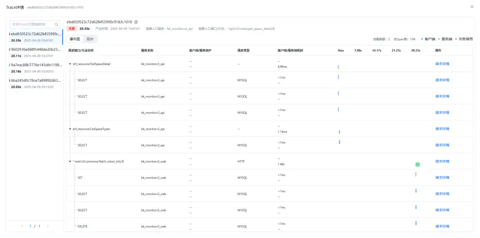Click the search magnifier icon in TraceID field

click(x=56, y=24)
